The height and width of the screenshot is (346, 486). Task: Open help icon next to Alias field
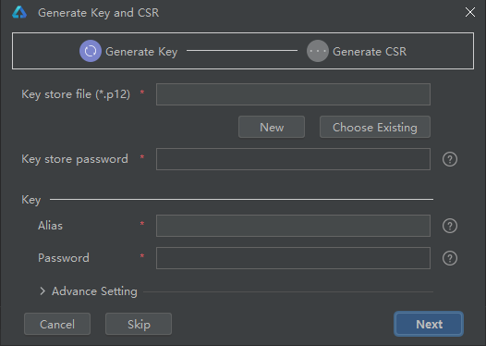[450, 226]
